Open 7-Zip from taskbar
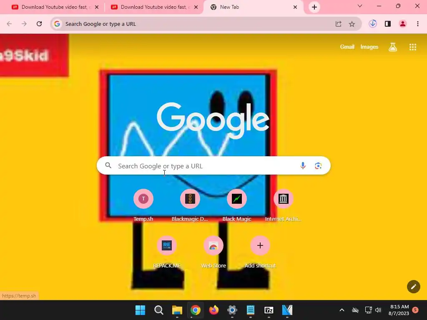The width and height of the screenshot is (427, 320). pyautogui.click(x=269, y=310)
